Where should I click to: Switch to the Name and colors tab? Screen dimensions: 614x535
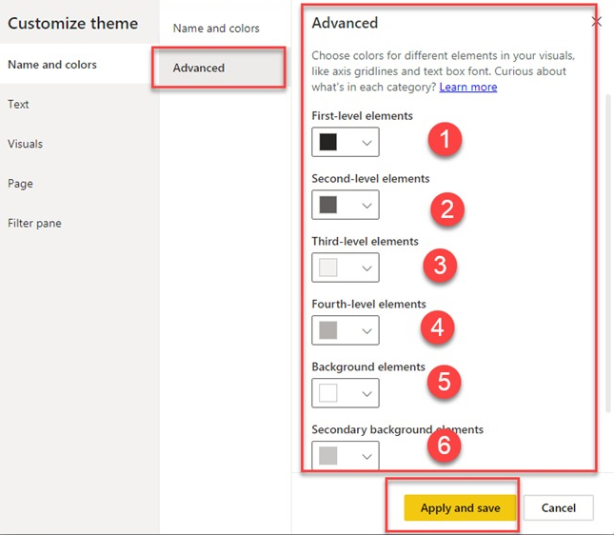216,29
